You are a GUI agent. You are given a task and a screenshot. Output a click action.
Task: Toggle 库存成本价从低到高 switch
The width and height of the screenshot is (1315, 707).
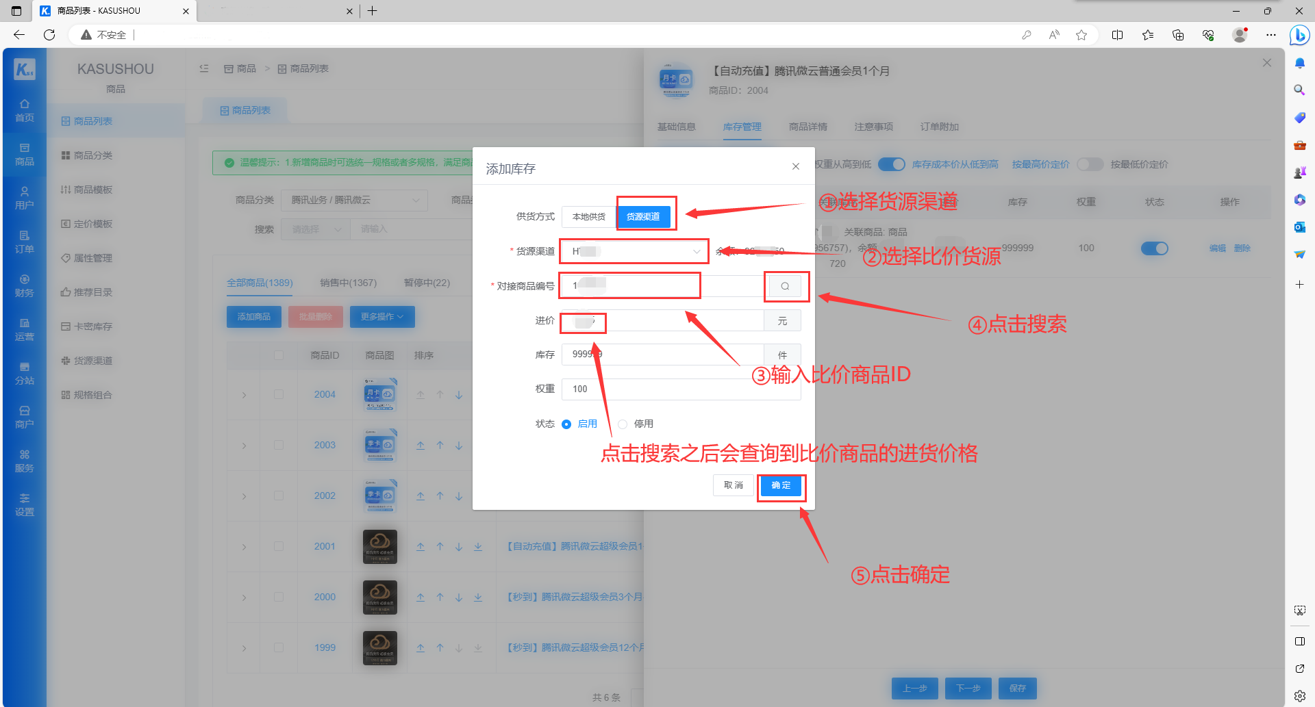click(892, 164)
